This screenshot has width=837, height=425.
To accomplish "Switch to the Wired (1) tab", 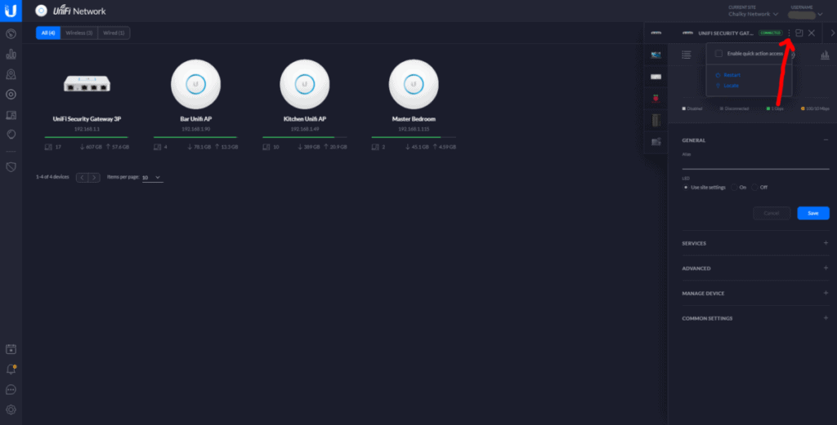I will tap(114, 33).
